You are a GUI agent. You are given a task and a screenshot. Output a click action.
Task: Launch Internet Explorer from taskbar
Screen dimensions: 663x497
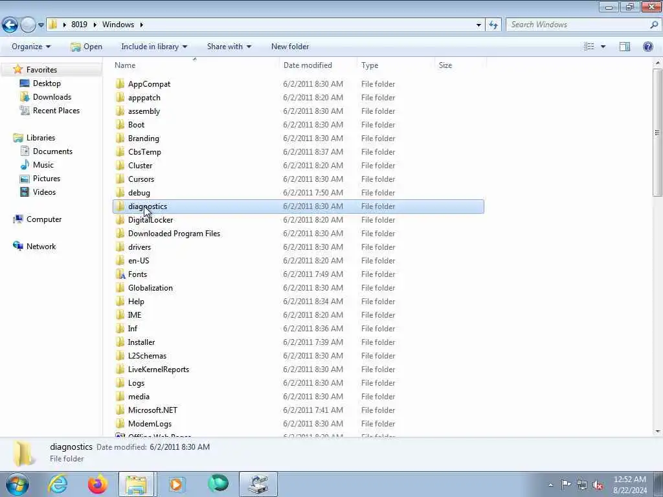(x=58, y=484)
